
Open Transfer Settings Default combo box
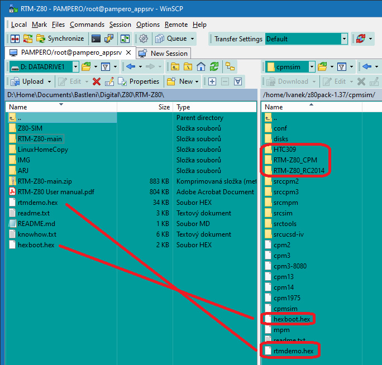pos(306,39)
